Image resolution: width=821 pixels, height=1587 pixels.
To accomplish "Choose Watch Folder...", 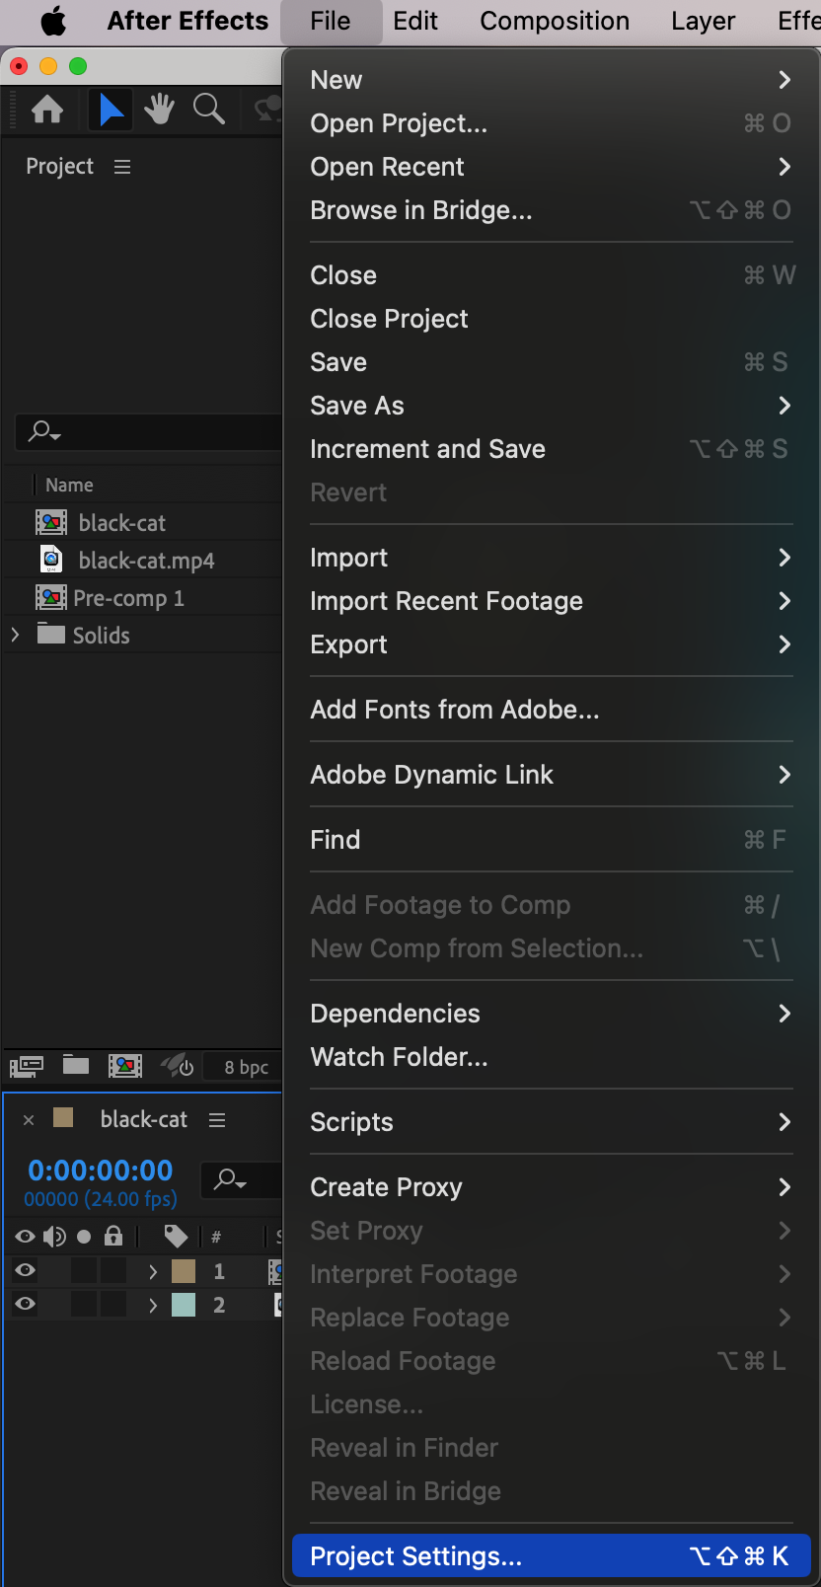I will (x=552, y=1057).
